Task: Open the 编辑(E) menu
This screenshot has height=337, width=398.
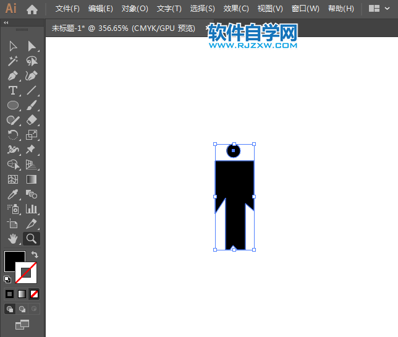Action: tap(101, 9)
